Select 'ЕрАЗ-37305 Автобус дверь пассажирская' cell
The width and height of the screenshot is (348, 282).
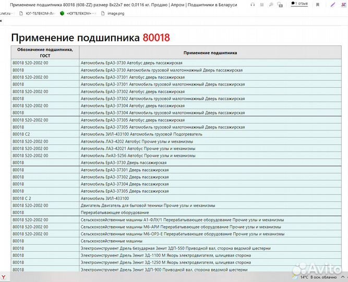[x=210, y=120]
